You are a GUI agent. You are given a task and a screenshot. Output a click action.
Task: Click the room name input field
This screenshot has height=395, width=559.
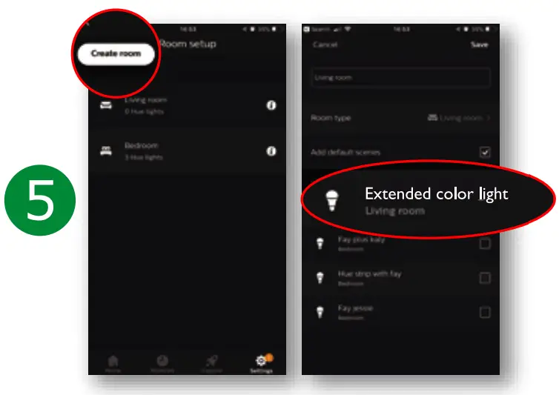tap(400, 77)
